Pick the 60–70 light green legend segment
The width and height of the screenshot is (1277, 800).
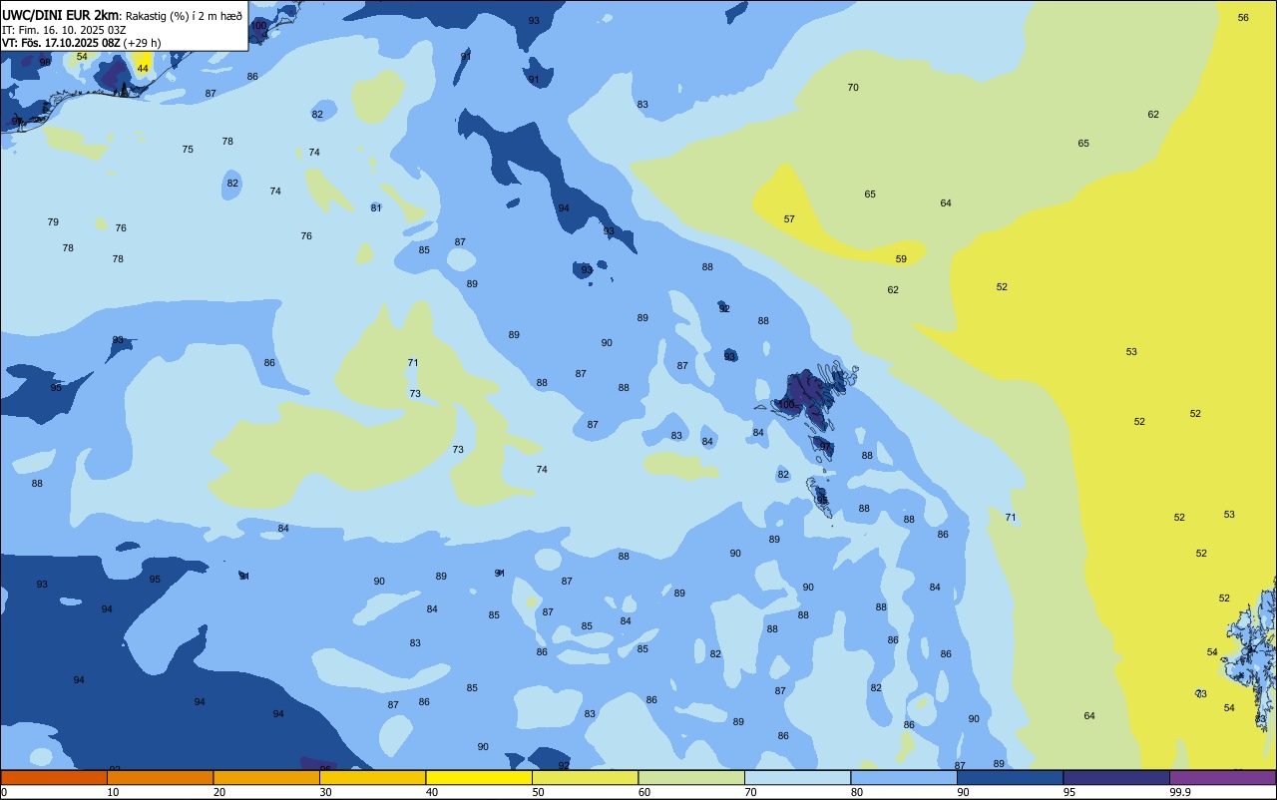(691, 777)
